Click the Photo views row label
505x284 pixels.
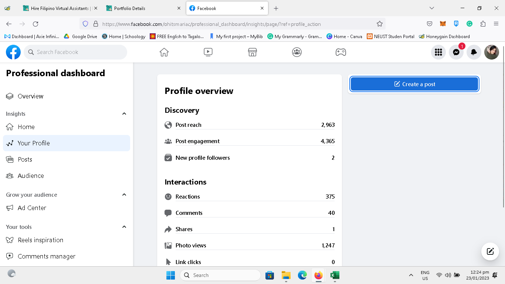tap(191, 246)
